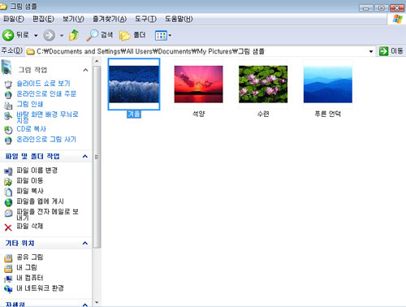The width and height of the screenshot is (406, 307).
Task: Click 파일을 전자 메일로 보내기 link
Action: coord(48,214)
